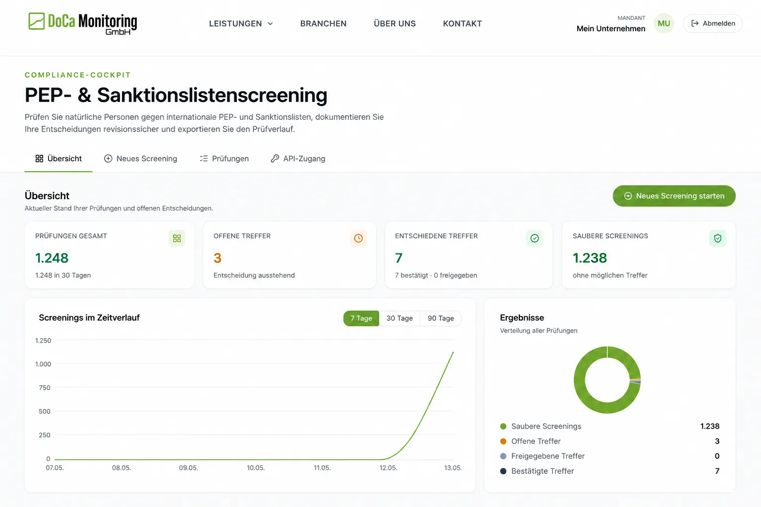
Task: Open the Kontakt menu item
Action: (x=462, y=24)
